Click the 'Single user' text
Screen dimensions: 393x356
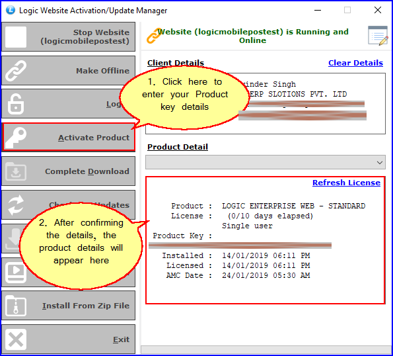[x=247, y=226]
